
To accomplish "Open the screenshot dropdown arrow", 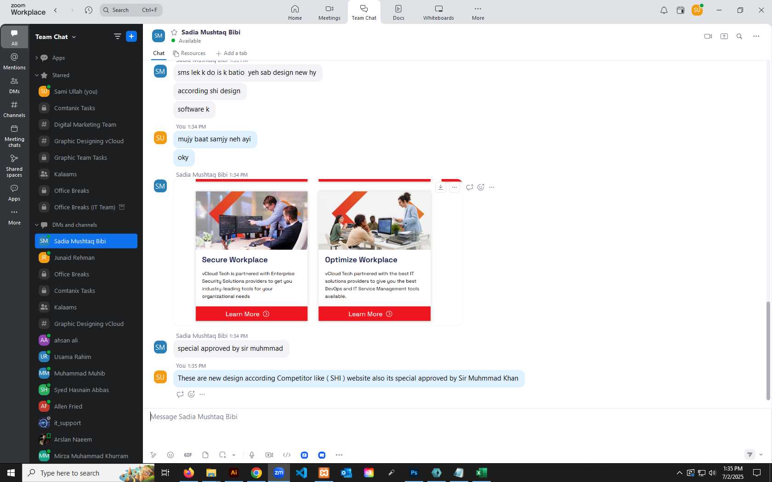I will coord(234,455).
